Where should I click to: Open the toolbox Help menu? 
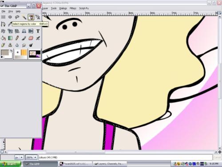coord(18,11)
